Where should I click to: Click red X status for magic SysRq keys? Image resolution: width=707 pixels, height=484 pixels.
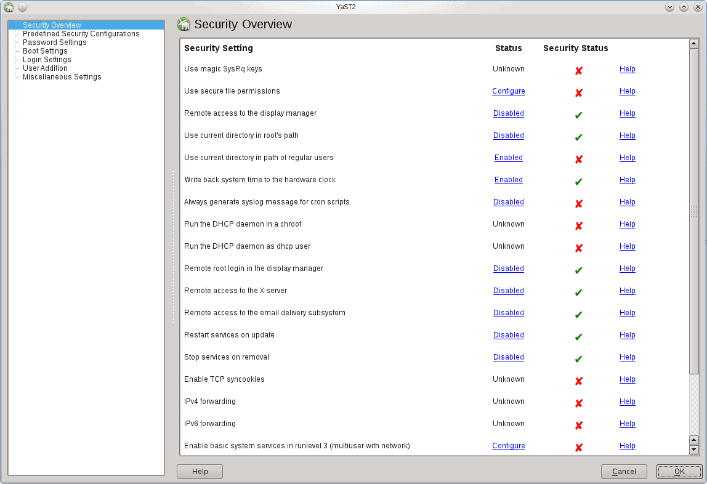578,71
